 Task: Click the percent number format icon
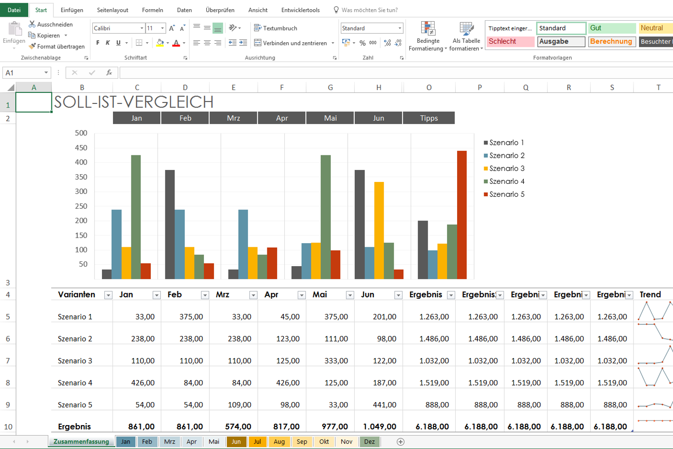[x=362, y=43]
